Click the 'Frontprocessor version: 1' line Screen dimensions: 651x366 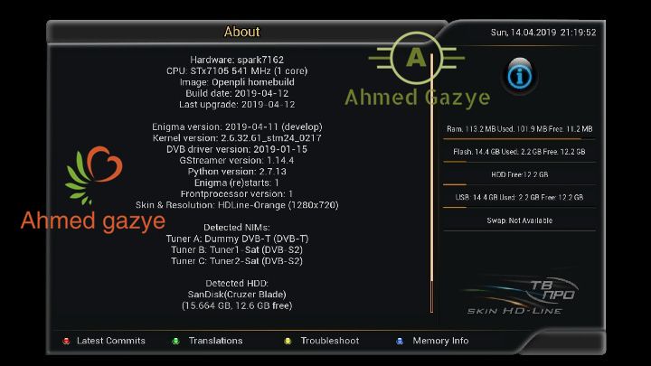237,194
